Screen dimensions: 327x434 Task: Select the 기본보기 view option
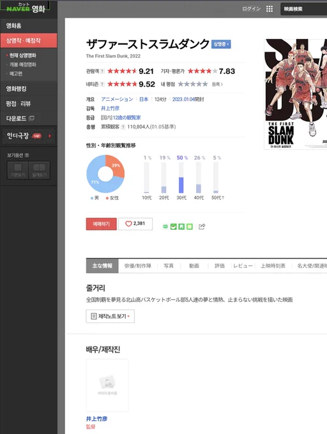[x=18, y=170]
